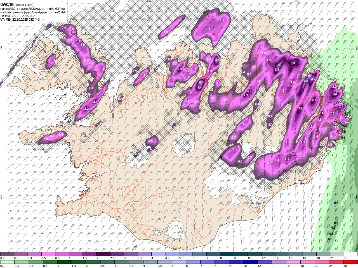Click the '15W' longitude label on the map's edge

point(296,1)
